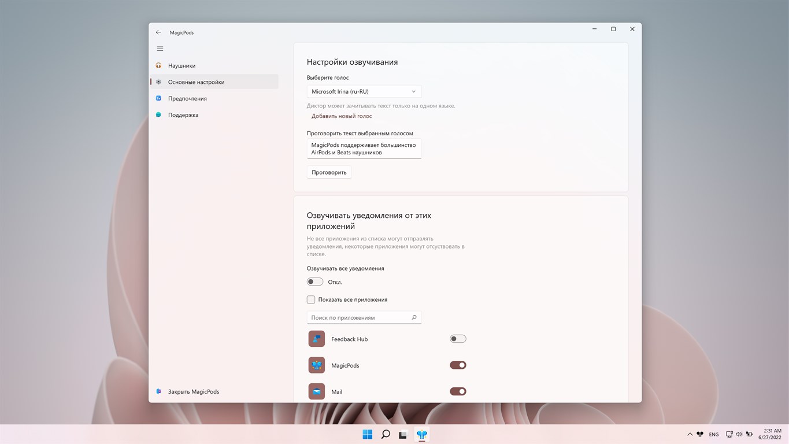Click the magnifier icon in the app search box
This screenshot has width=789, height=444.
(414, 317)
